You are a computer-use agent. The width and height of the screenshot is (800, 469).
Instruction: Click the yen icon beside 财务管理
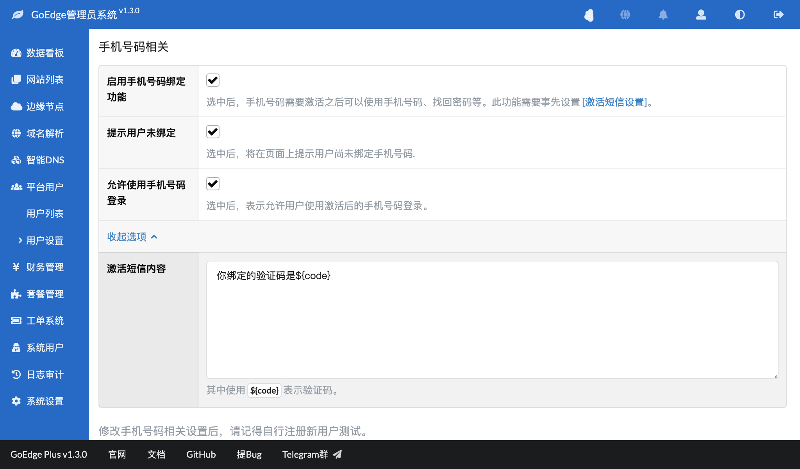(16, 267)
